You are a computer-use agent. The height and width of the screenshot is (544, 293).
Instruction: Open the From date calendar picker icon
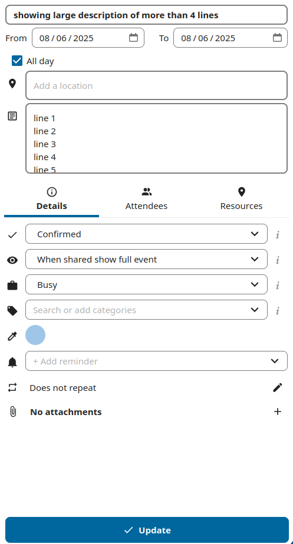point(133,38)
